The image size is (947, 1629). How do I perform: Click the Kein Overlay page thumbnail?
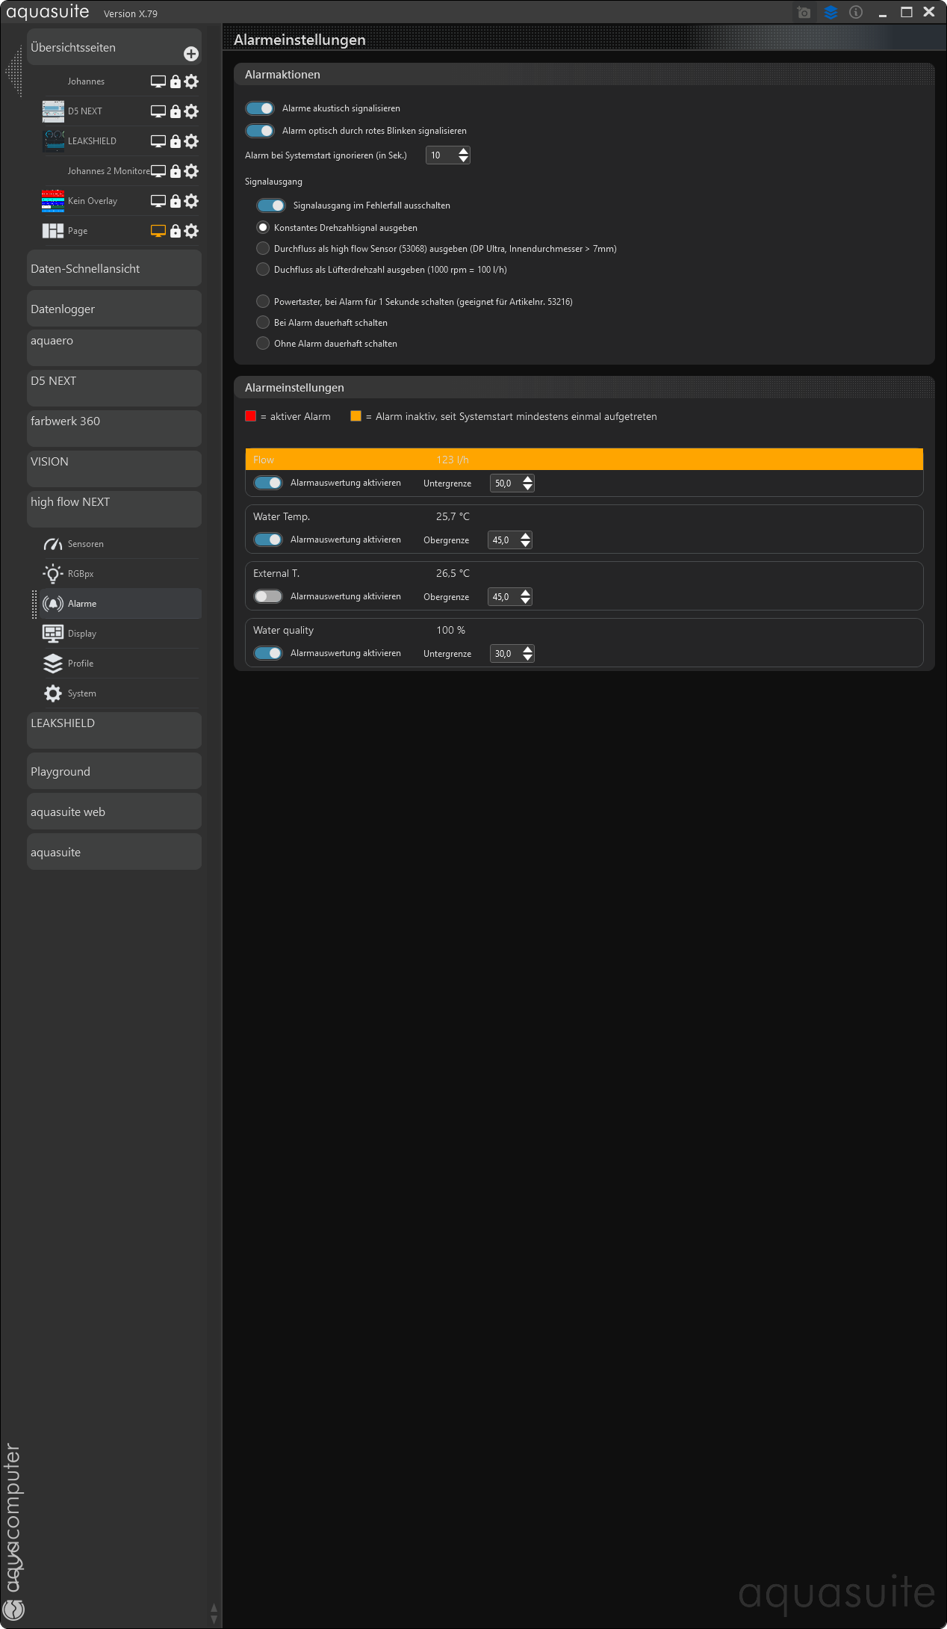53,201
